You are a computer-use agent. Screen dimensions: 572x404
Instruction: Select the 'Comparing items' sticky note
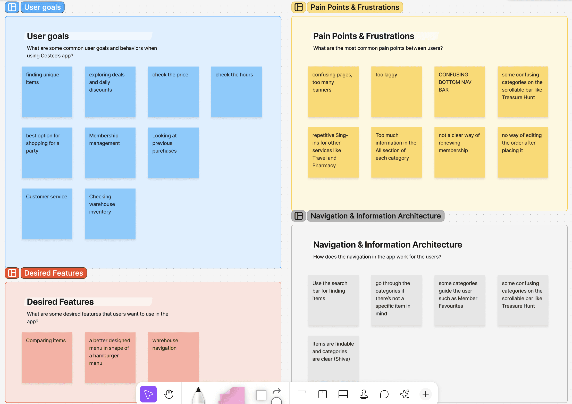click(x=47, y=358)
